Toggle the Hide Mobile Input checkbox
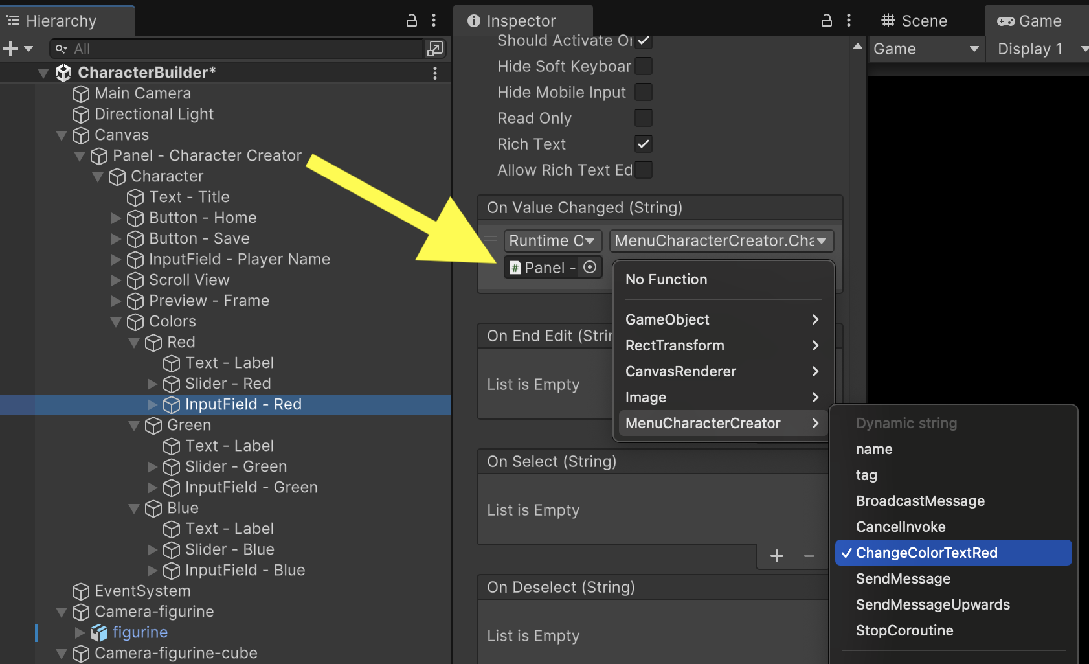1089x664 pixels. pyautogui.click(x=643, y=92)
